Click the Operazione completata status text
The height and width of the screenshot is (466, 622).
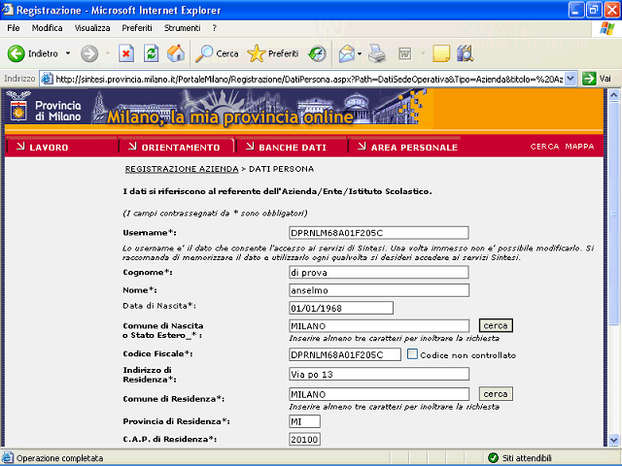click(x=60, y=458)
